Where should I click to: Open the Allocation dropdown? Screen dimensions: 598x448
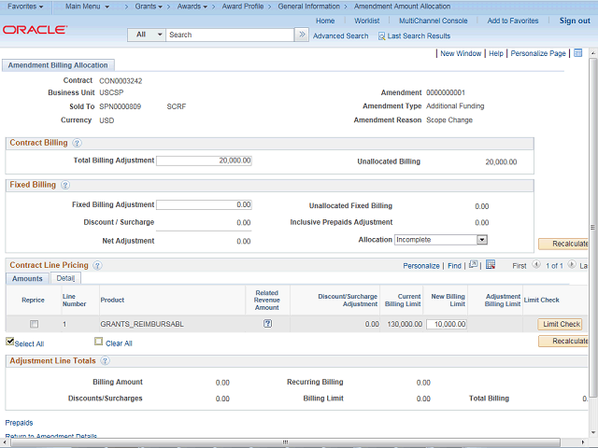tap(441, 240)
